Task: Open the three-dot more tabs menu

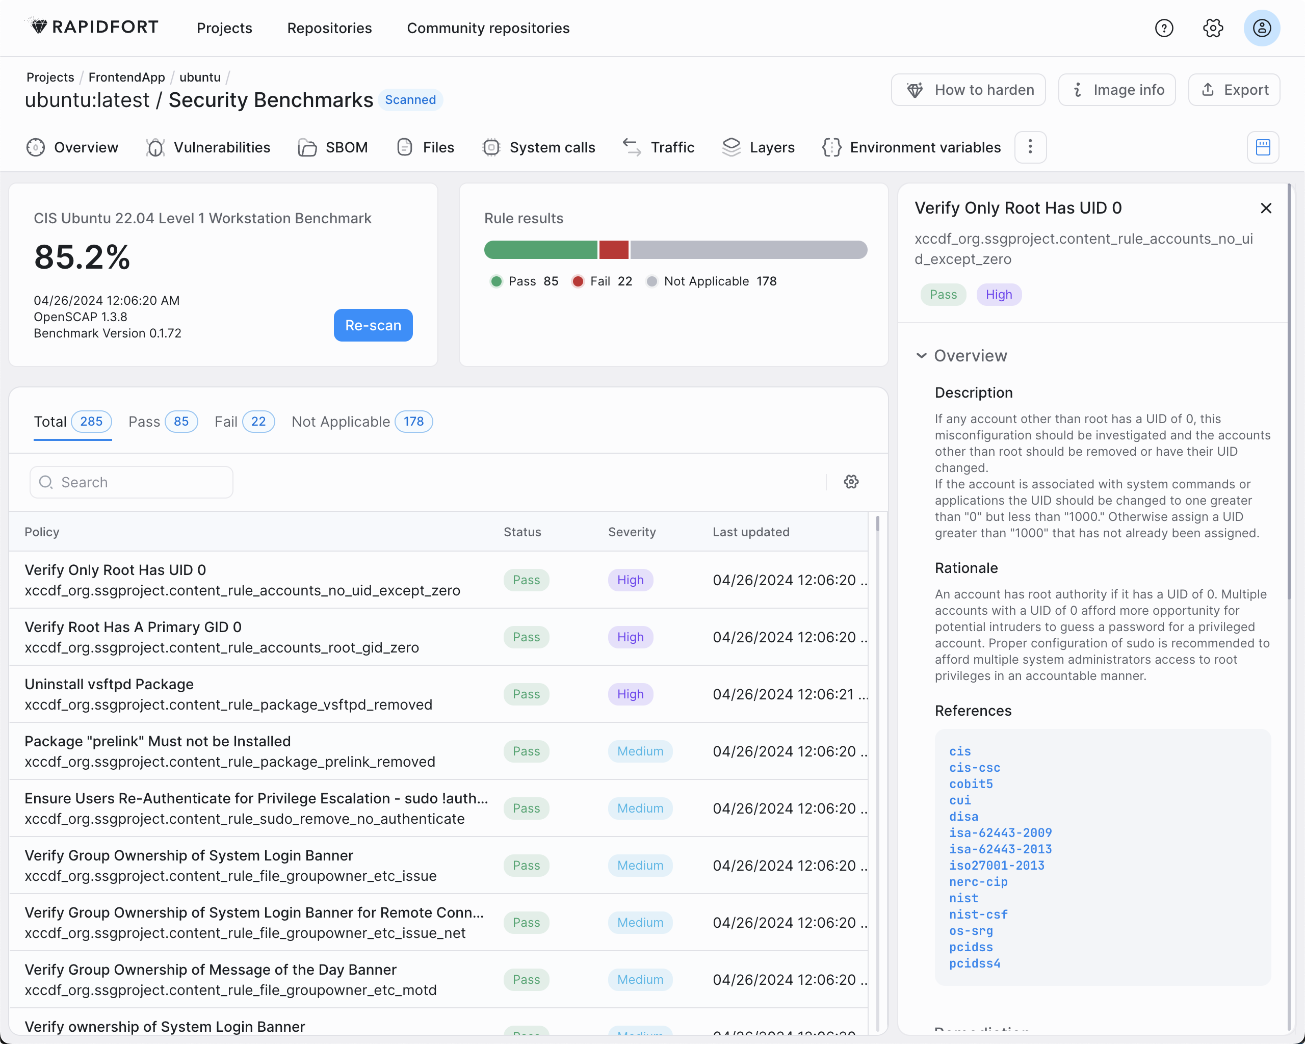Action: (1031, 147)
